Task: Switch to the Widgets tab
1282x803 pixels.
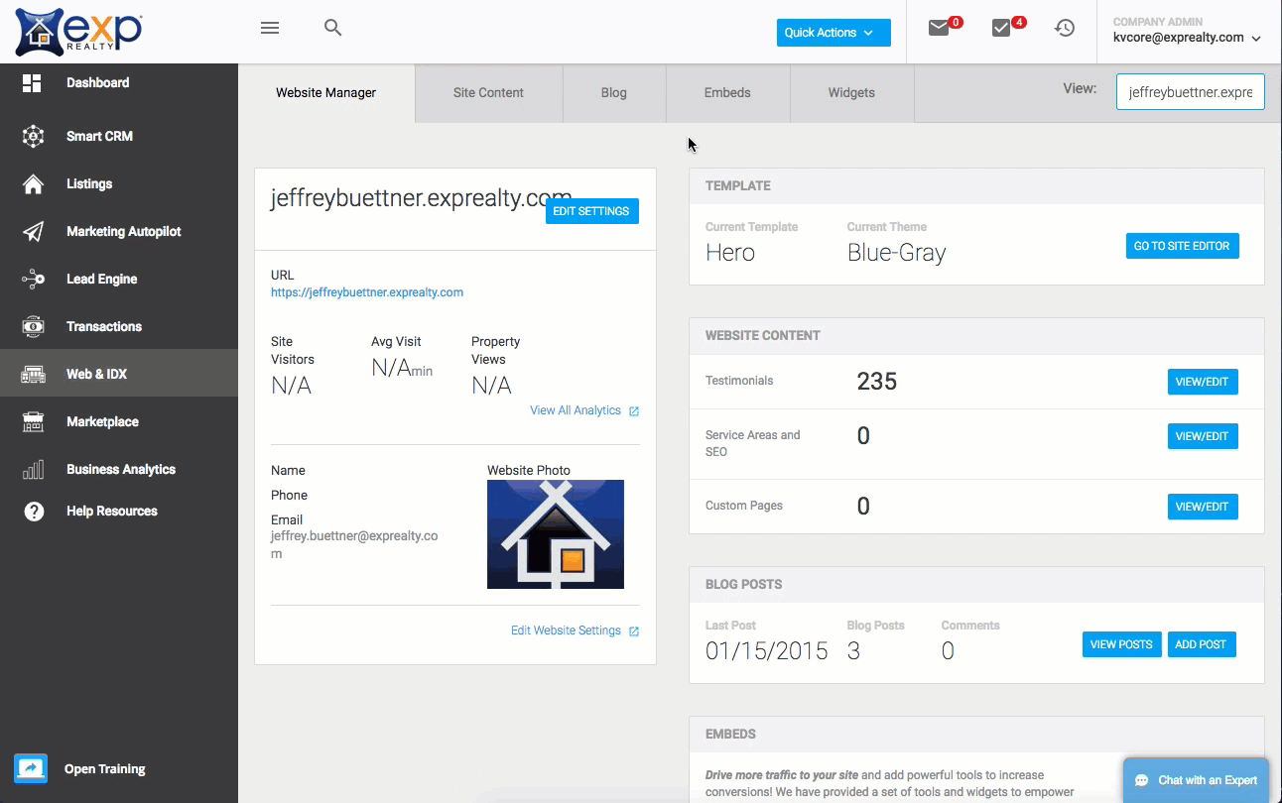Action: click(x=851, y=93)
